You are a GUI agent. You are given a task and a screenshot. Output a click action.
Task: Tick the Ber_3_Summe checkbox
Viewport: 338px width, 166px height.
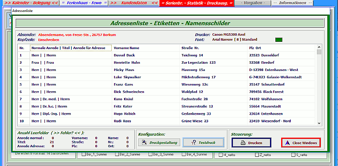[151, 155]
